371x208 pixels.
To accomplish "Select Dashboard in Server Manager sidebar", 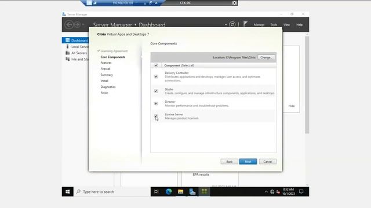I will pyautogui.click(x=75, y=40).
